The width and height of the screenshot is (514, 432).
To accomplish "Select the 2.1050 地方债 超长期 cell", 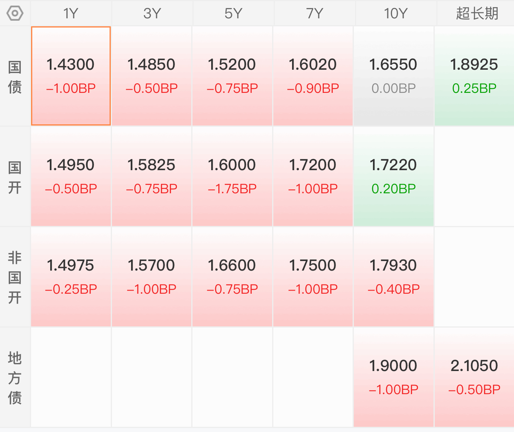I will [x=474, y=377].
